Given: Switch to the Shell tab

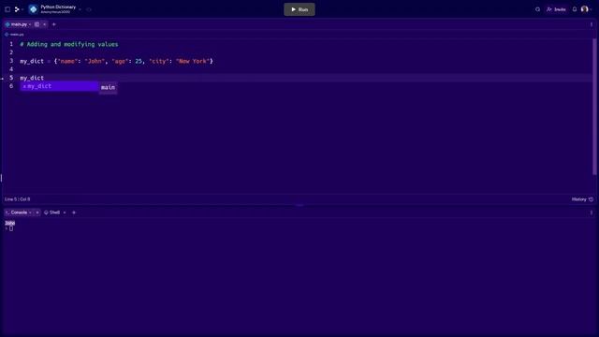Looking at the screenshot, I should pyautogui.click(x=52, y=212).
